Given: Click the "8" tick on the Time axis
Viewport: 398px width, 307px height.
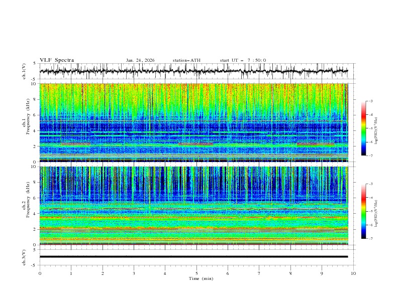Looking at the screenshot, I should pyautogui.click(x=290, y=273).
